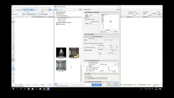The width and height of the screenshot is (174, 98).
Task: Click the 3D preview icon beside the preview pane
Action: click(x=102, y=19)
